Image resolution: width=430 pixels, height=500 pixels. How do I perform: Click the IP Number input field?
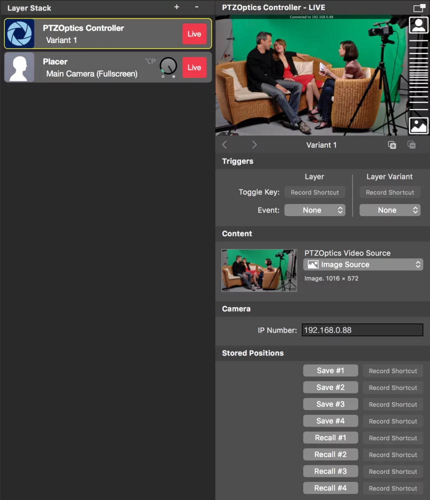click(x=363, y=330)
